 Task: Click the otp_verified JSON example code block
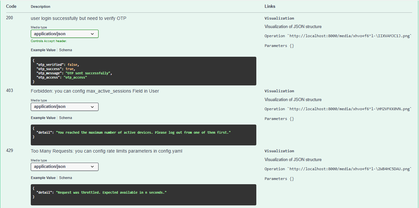click(x=143, y=71)
